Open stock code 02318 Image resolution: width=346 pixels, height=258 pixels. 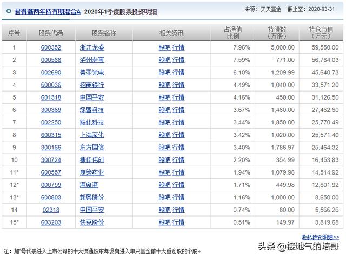[x=51, y=210]
